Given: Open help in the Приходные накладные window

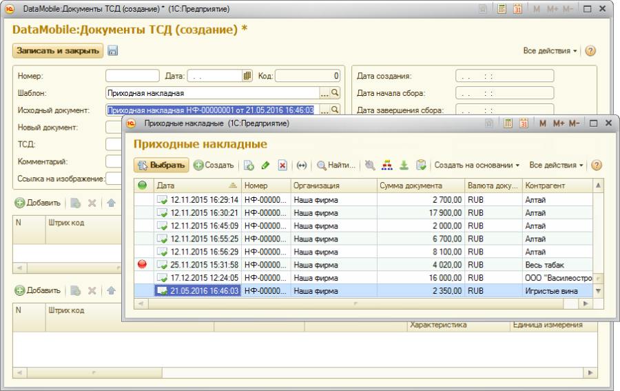Looking at the screenshot, I should tap(597, 165).
